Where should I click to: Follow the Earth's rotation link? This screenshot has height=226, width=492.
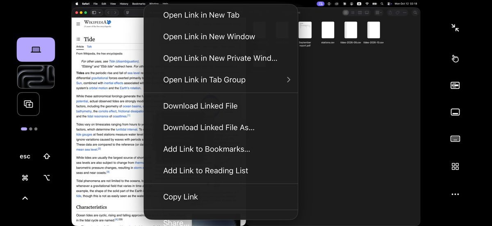click(x=130, y=88)
